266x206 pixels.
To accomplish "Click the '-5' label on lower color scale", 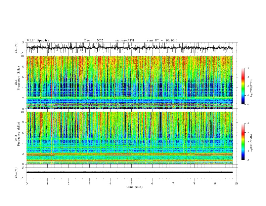I will [x=248, y=142].
